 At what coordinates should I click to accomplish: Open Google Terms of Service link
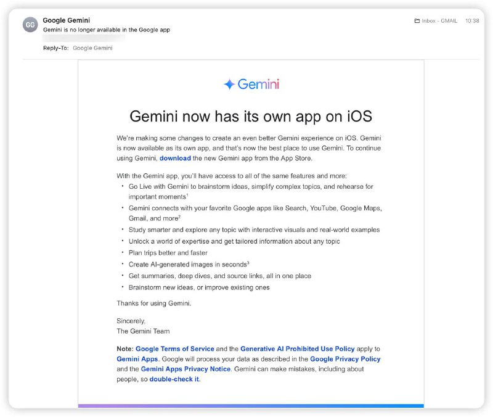pyautogui.click(x=175, y=349)
